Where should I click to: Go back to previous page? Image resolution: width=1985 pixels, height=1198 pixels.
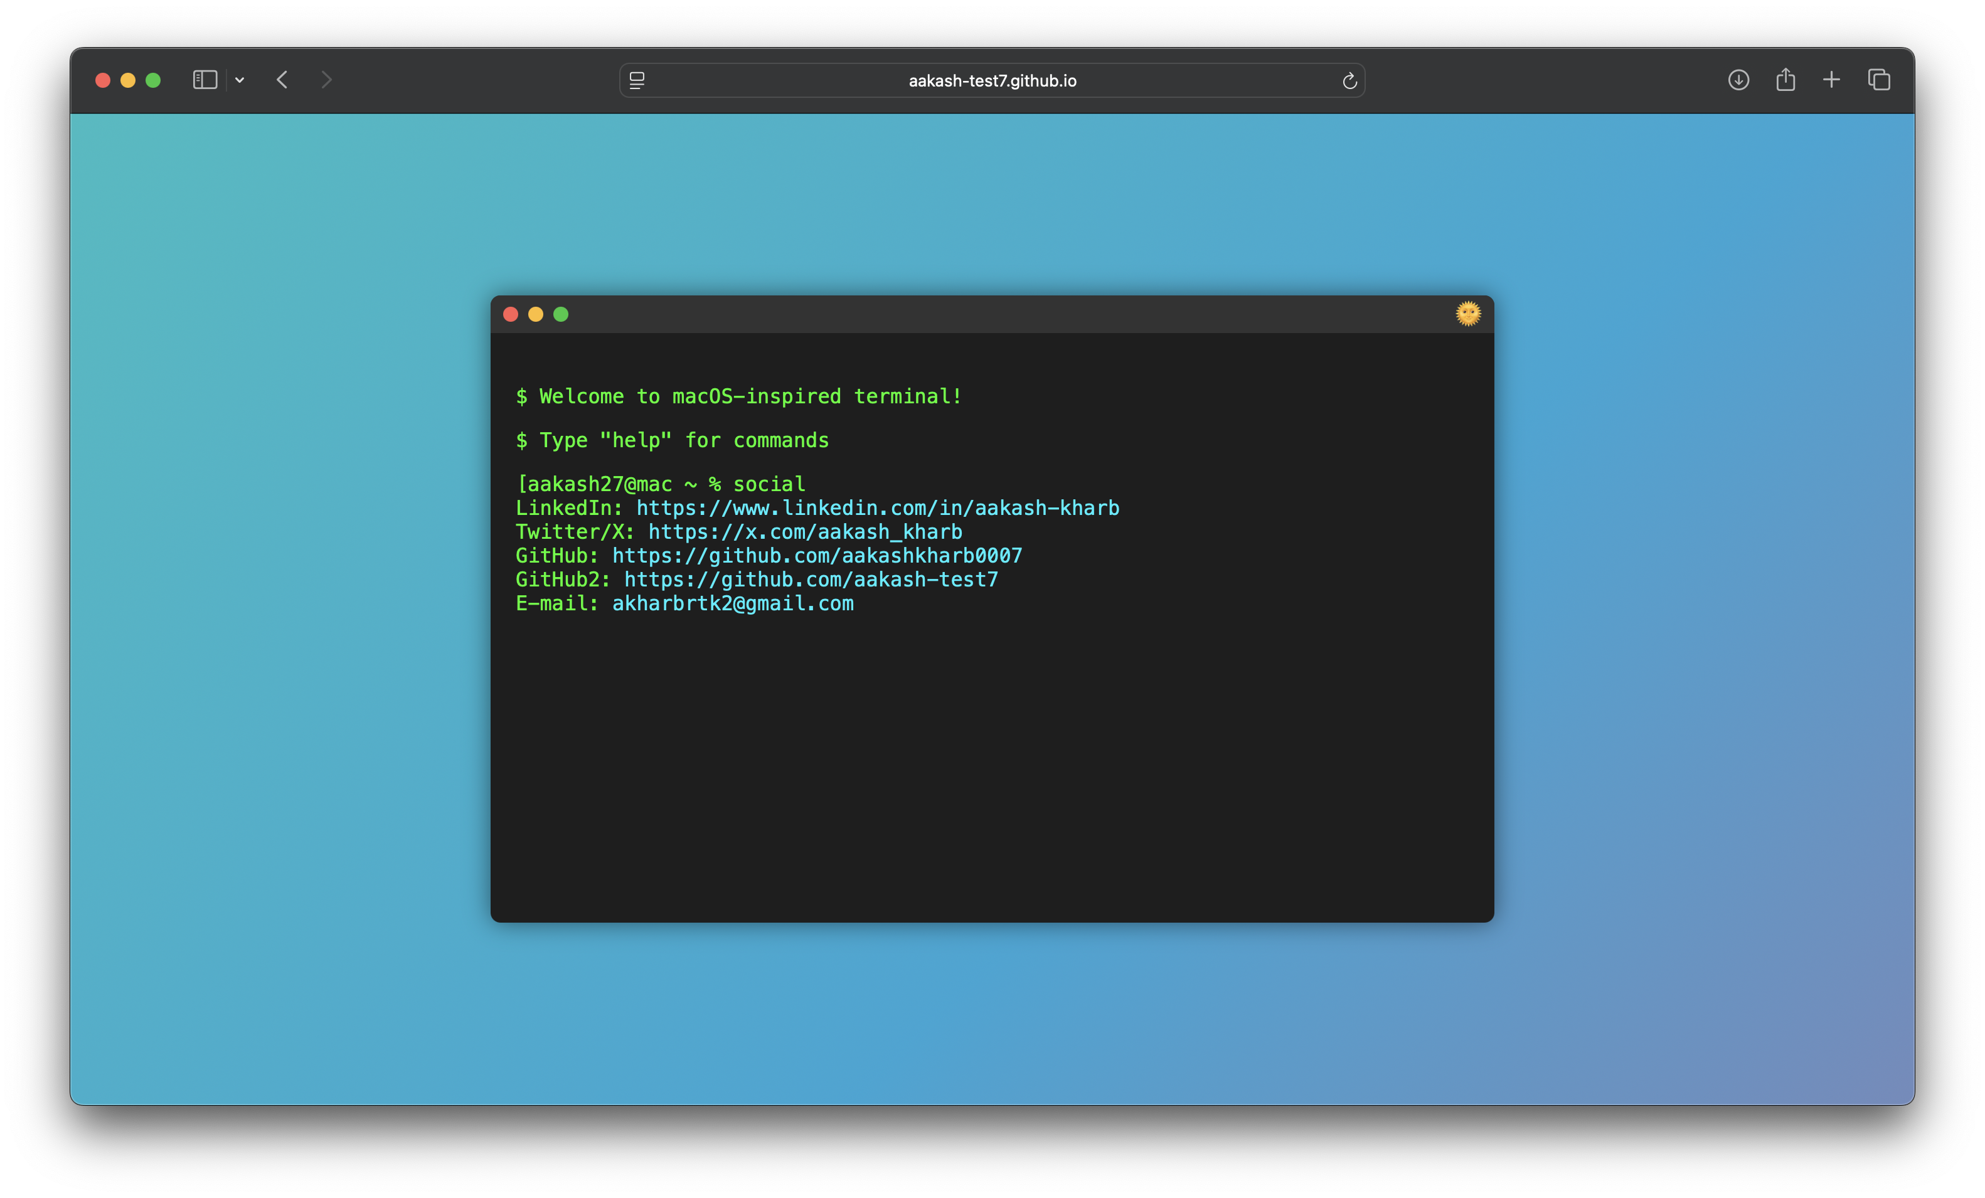click(x=282, y=80)
